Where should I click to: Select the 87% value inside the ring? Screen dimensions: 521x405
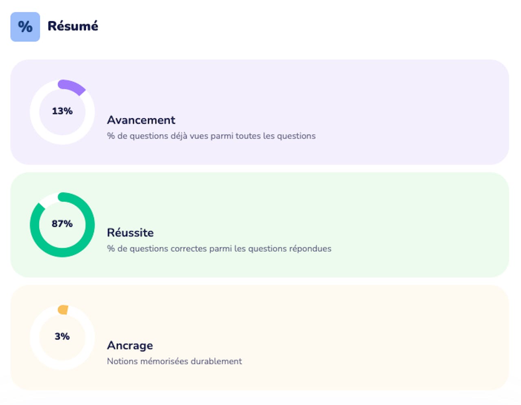(62, 224)
